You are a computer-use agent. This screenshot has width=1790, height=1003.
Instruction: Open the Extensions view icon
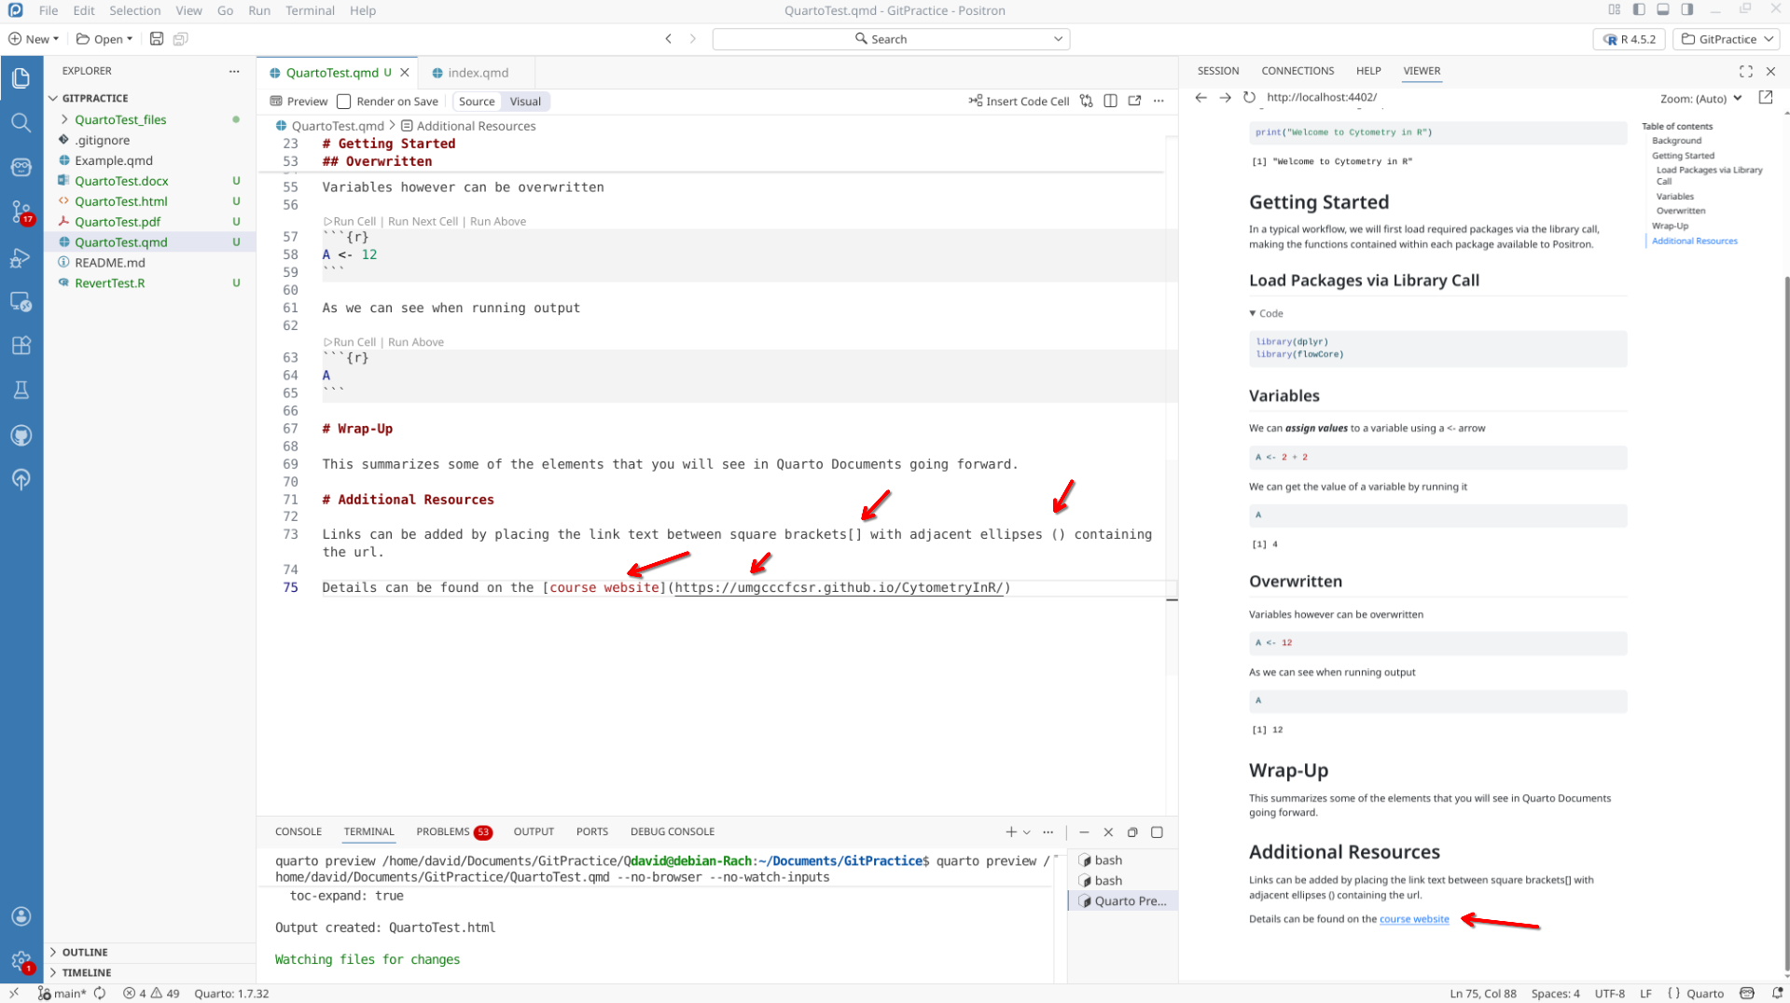[21, 346]
